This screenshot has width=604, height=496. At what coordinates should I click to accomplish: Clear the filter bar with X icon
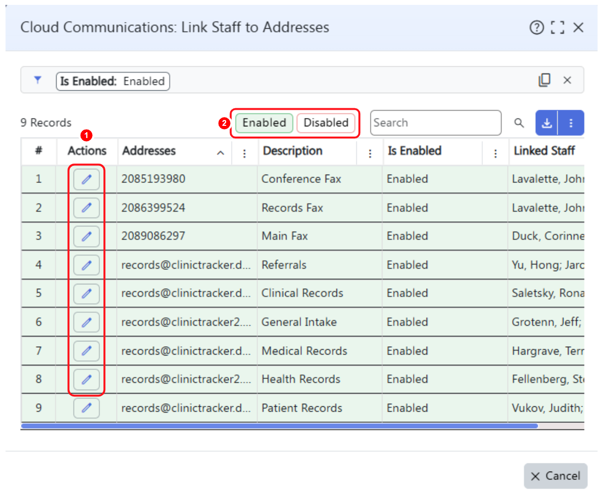point(567,80)
